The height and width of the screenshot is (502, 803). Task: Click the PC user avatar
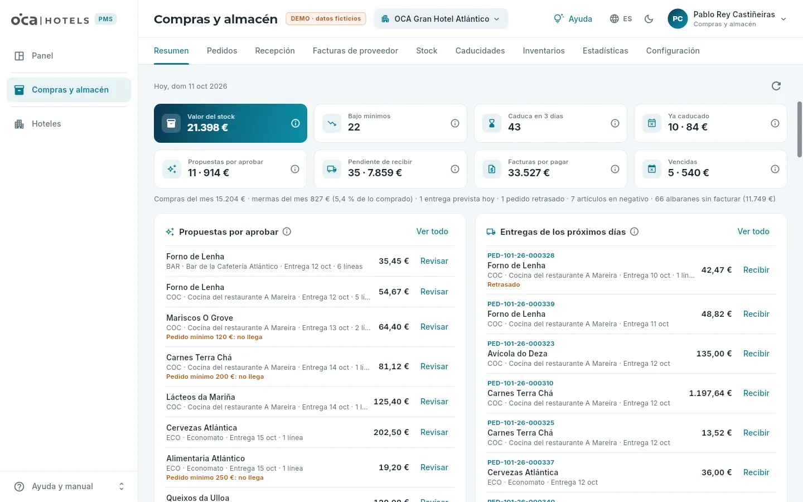point(678,19)
